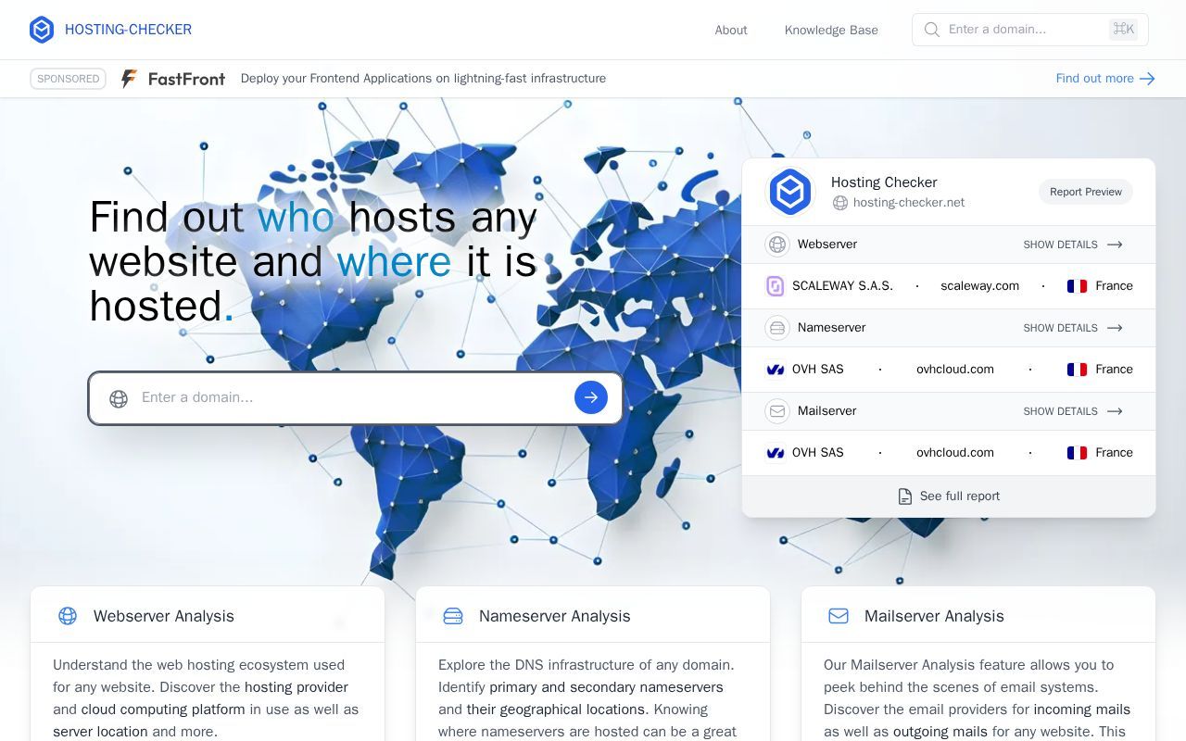Click the Webserver Analysis card heading
The width and height of the screenshot is (1186, 741).
coord(164,616)
